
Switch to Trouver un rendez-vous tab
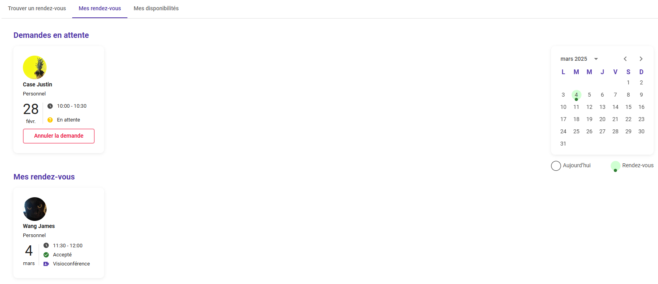(37, 8)
